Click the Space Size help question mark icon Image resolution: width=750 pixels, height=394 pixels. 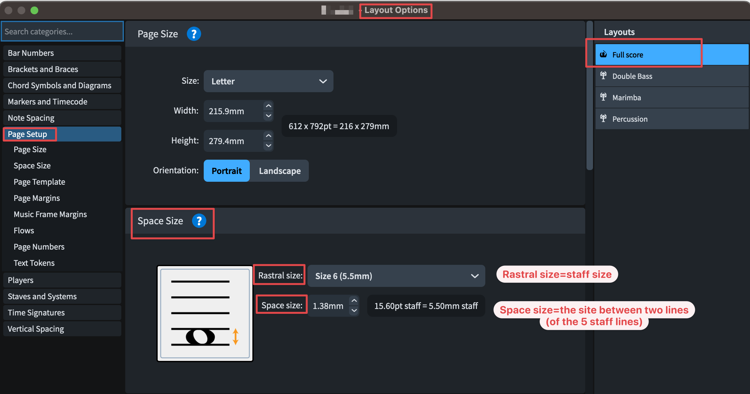[199, 221]
